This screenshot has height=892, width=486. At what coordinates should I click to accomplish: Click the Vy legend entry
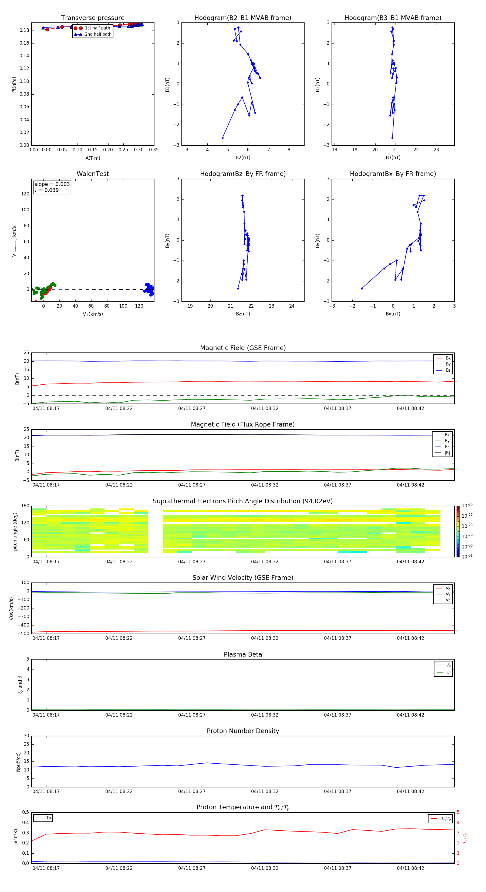[x=443, y=594]
